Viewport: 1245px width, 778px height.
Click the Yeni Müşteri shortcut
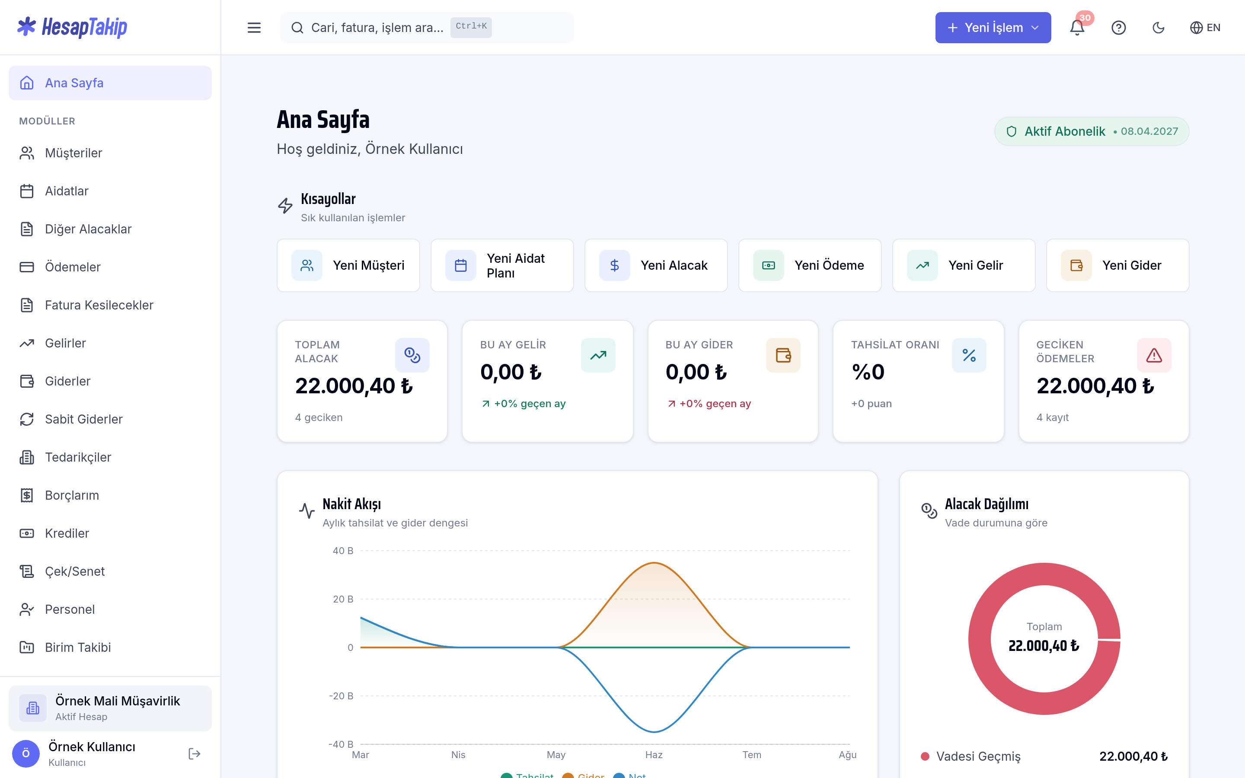(348, 265)
